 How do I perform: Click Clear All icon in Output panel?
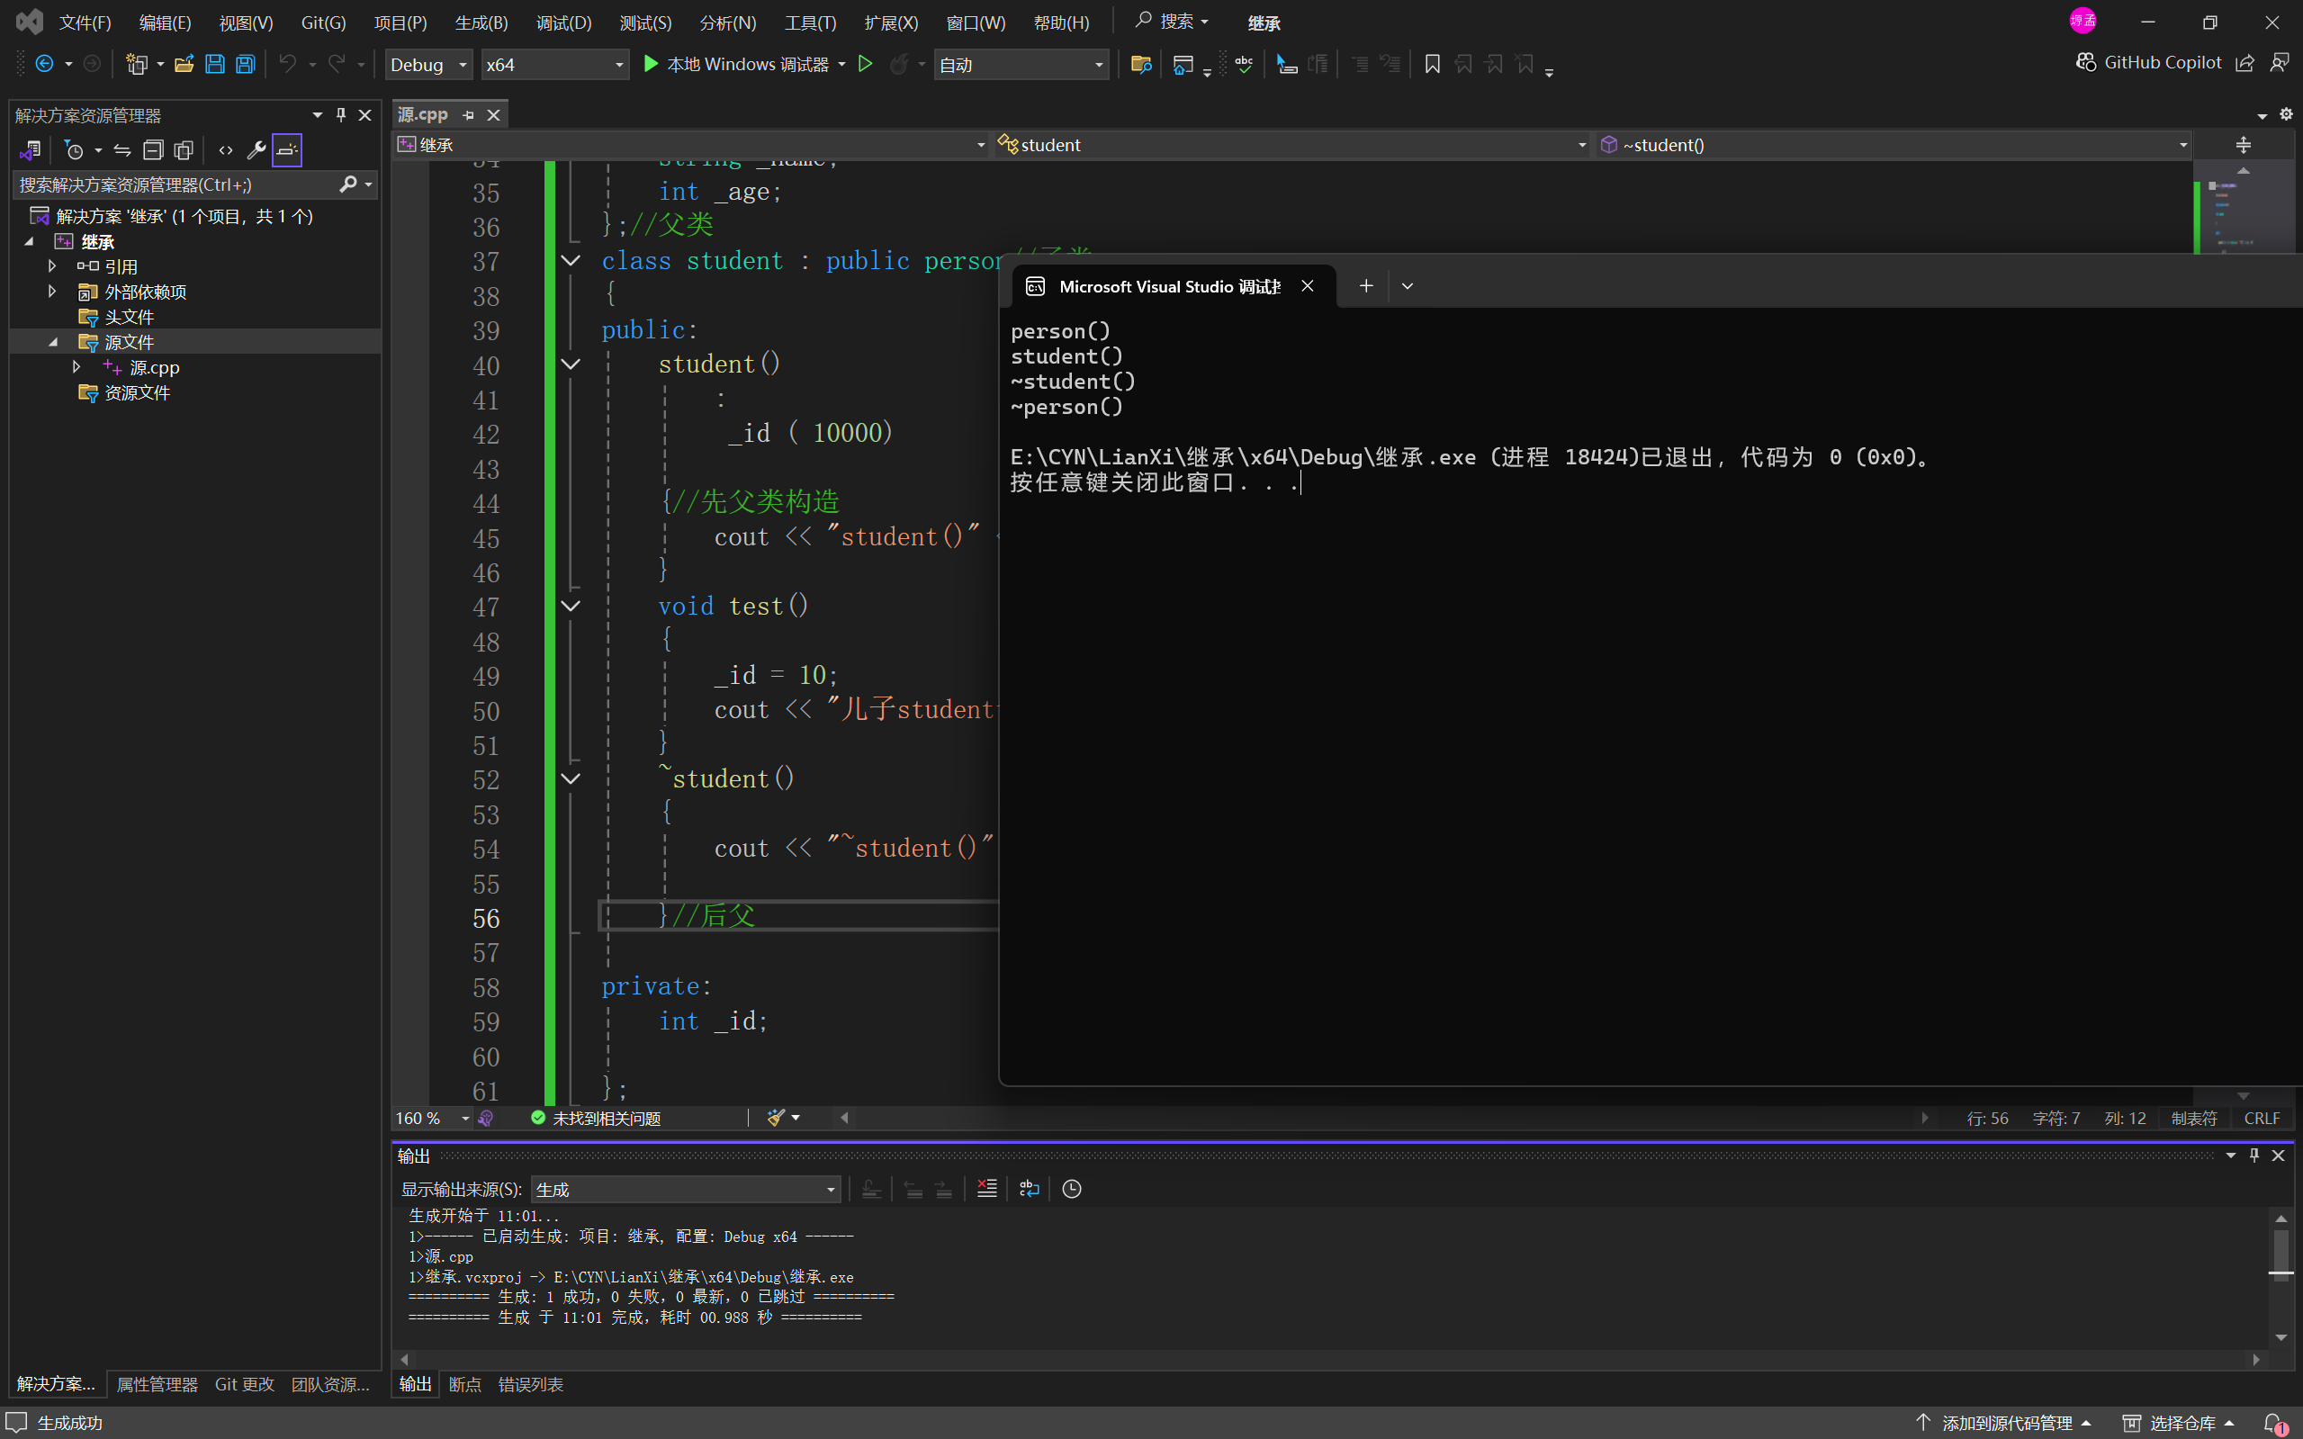987,1189
